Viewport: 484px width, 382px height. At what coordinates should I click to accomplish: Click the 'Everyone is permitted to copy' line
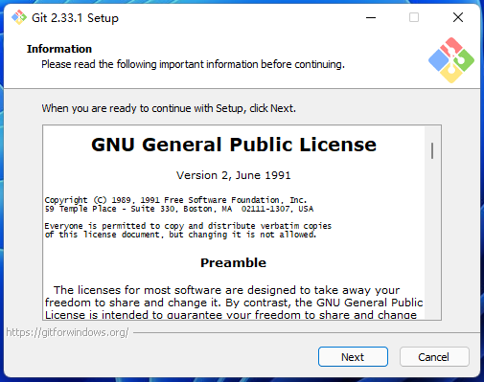pyautogui.click(x=188, y=226)
